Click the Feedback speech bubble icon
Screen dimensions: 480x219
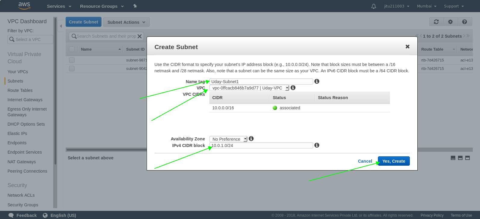(11, 215)
